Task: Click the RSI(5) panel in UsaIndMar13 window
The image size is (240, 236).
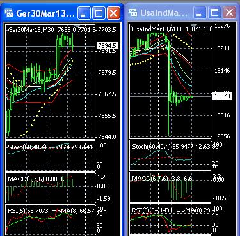Action: (x=170, y=219)
